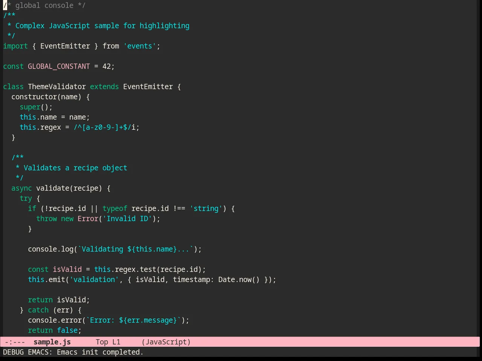Click 'console.error' call
This screenshot has width=482, height=361.
tap(55, 320)
